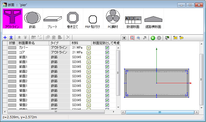
Task: Open SD345 dropdown for first 前面1 row
Action: click(x=89, y=57)
